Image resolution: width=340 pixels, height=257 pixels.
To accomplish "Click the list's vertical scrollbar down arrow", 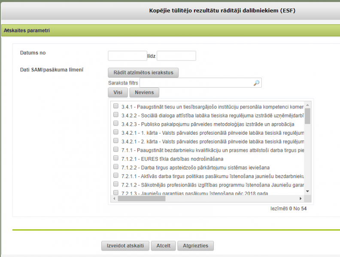I will (307, 190).
